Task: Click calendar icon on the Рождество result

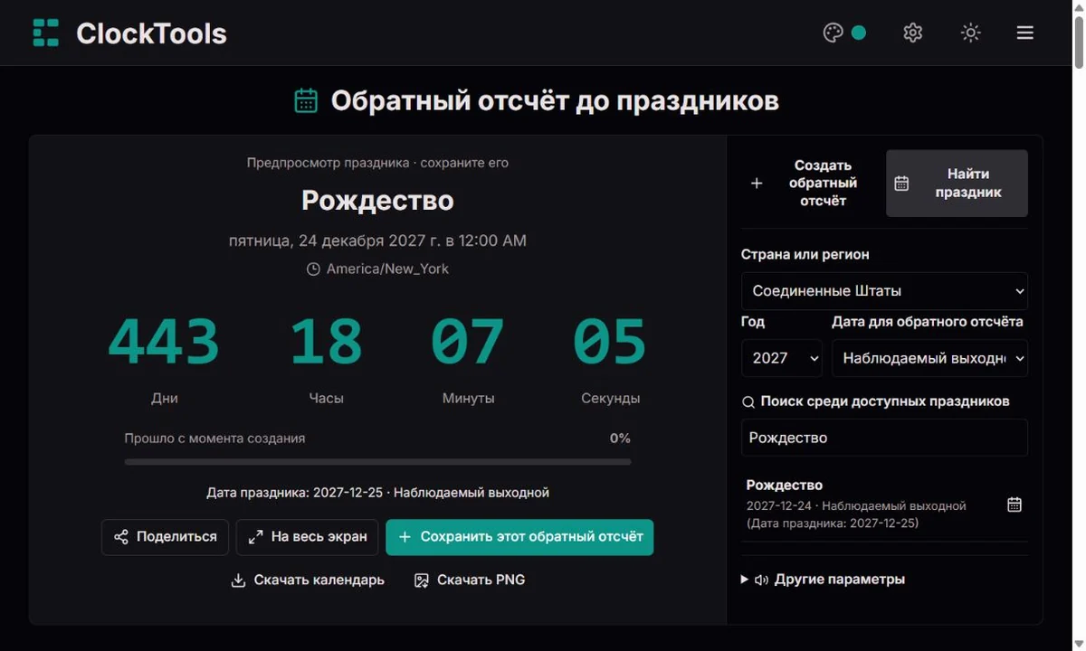Action: [1015, 505]
